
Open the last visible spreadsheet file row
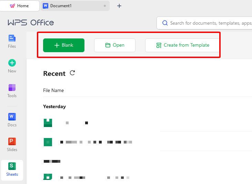click(x=87, y=177)
